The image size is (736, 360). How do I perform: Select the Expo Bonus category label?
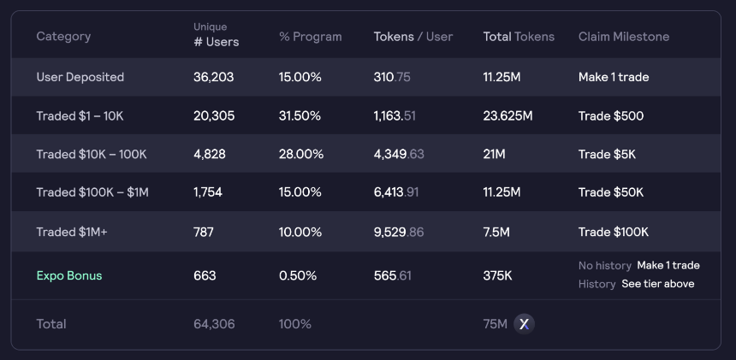(69, 275)
